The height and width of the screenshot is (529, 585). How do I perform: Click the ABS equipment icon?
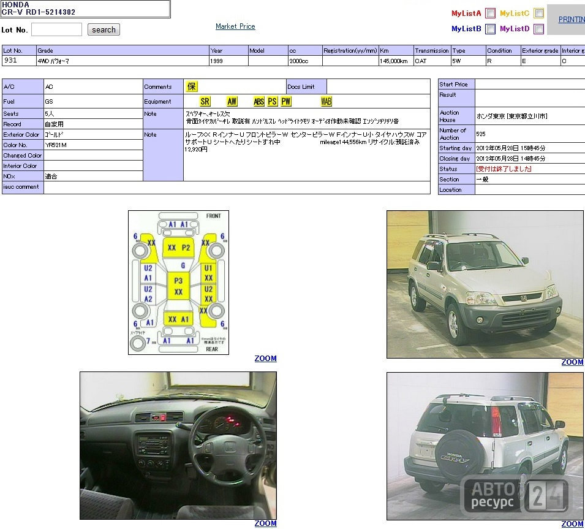(259, 102)
